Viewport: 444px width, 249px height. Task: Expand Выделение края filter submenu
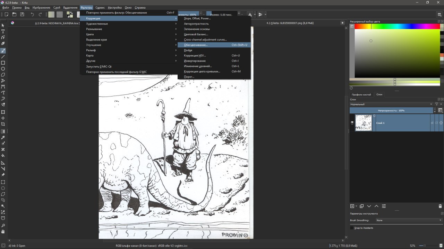[x=129, y=39]
